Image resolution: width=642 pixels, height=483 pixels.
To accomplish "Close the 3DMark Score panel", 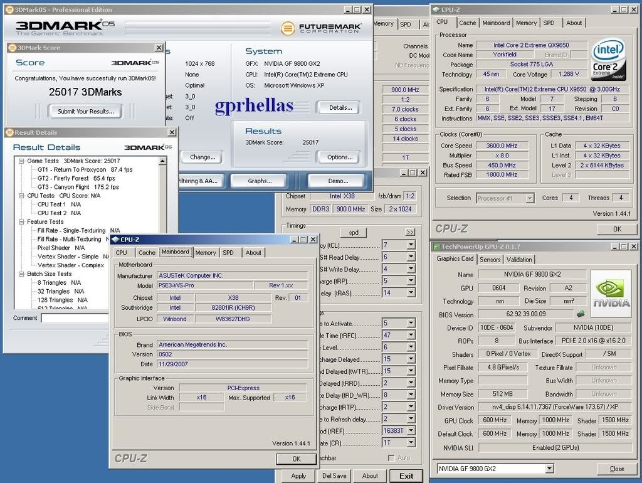I will (x=159, y=48).
